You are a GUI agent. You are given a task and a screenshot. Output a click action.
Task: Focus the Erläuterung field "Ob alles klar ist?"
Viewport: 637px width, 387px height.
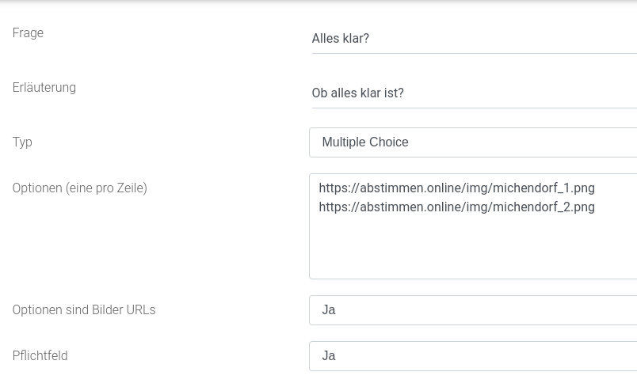[x=474, y=93]
